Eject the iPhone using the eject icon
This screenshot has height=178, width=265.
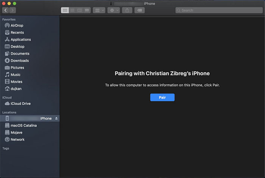[x=56, y=118]
